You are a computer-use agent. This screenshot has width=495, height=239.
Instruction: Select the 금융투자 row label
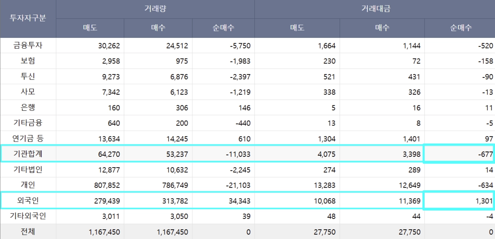point(28,45)
